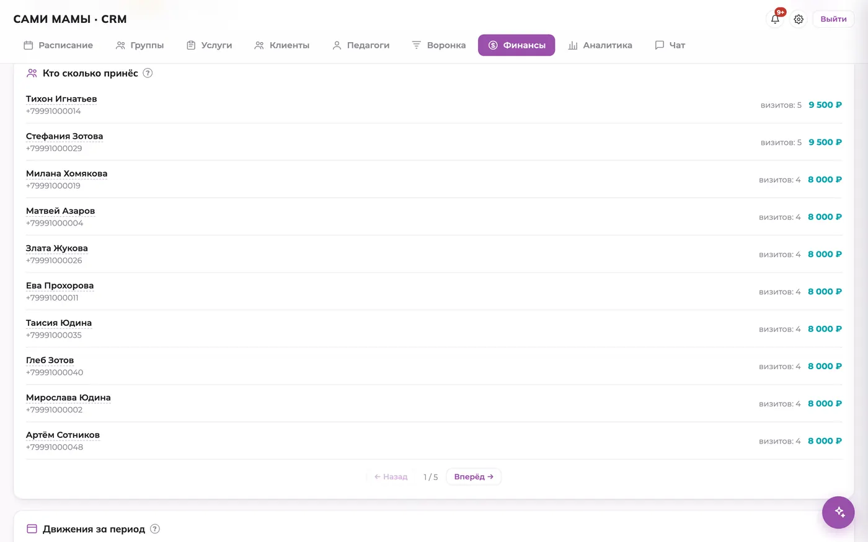Click the 9 500 ₽ amount for Тихон Игнатьев
This screenshot has width=868, height=542.
click(x=825, y=105)
